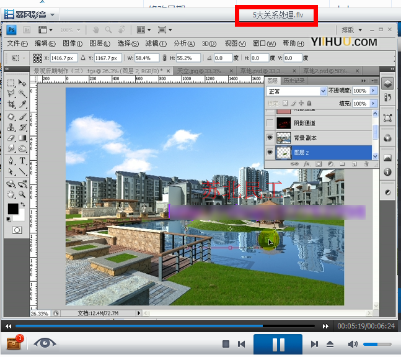The height and width of the screenshot is (357, 401).
Task: Toggle lock transparent pixels
Action: tap(285, 103)
